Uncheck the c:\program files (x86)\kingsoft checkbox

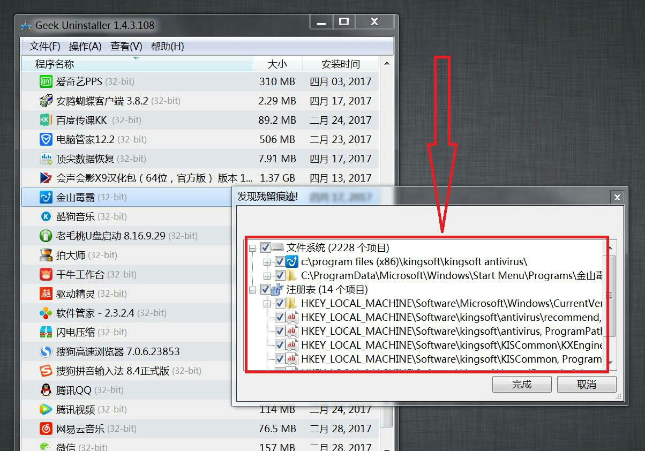coord(279,261)
